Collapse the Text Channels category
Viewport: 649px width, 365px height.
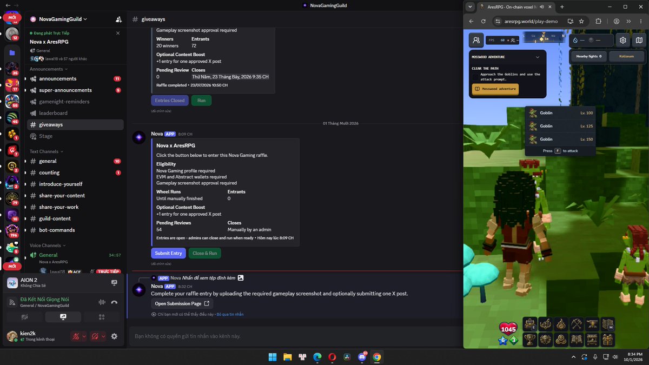click(x=46, y=151)
